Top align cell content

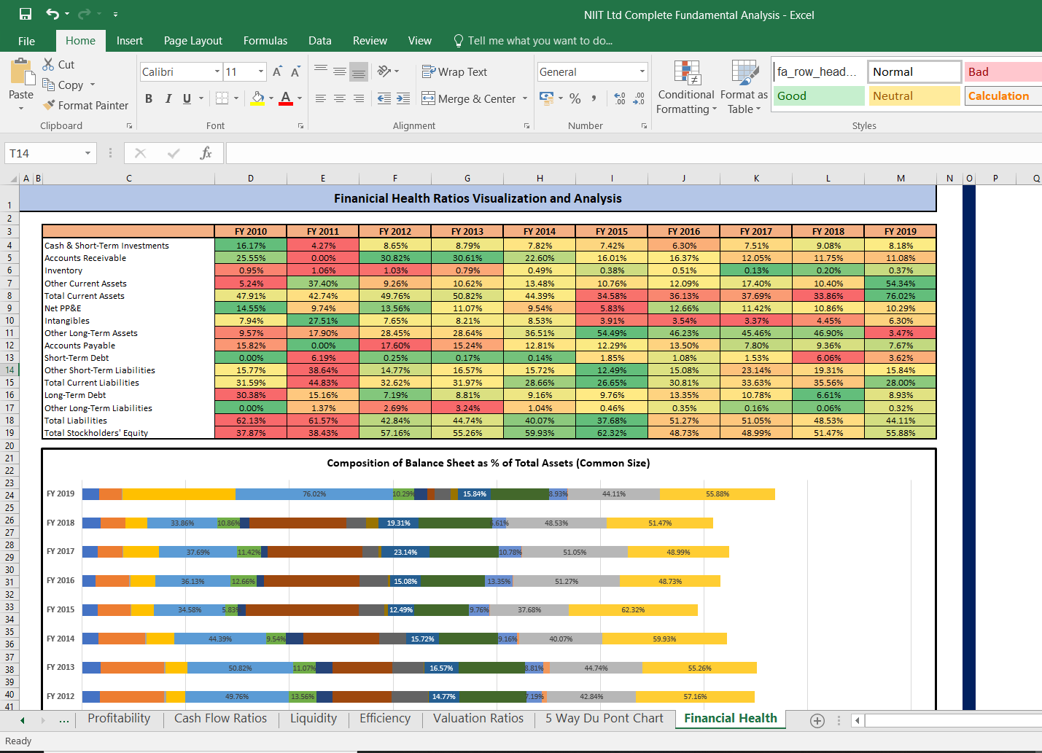(321, 71)
